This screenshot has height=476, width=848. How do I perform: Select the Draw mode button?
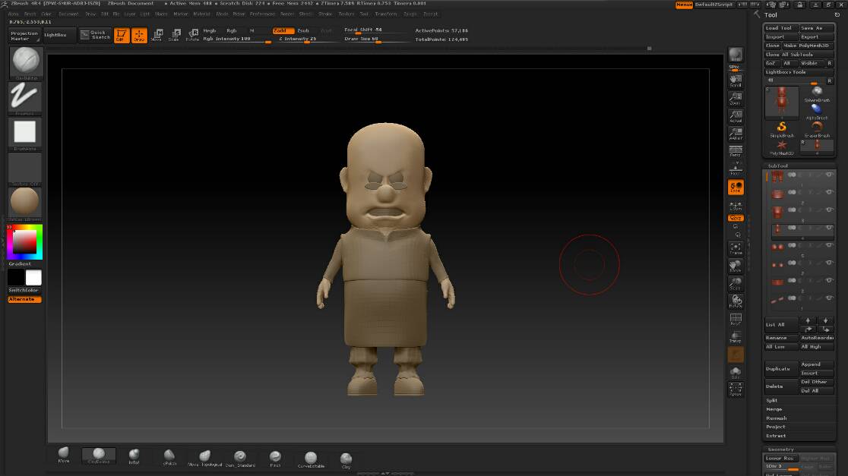tap(139, 35)
